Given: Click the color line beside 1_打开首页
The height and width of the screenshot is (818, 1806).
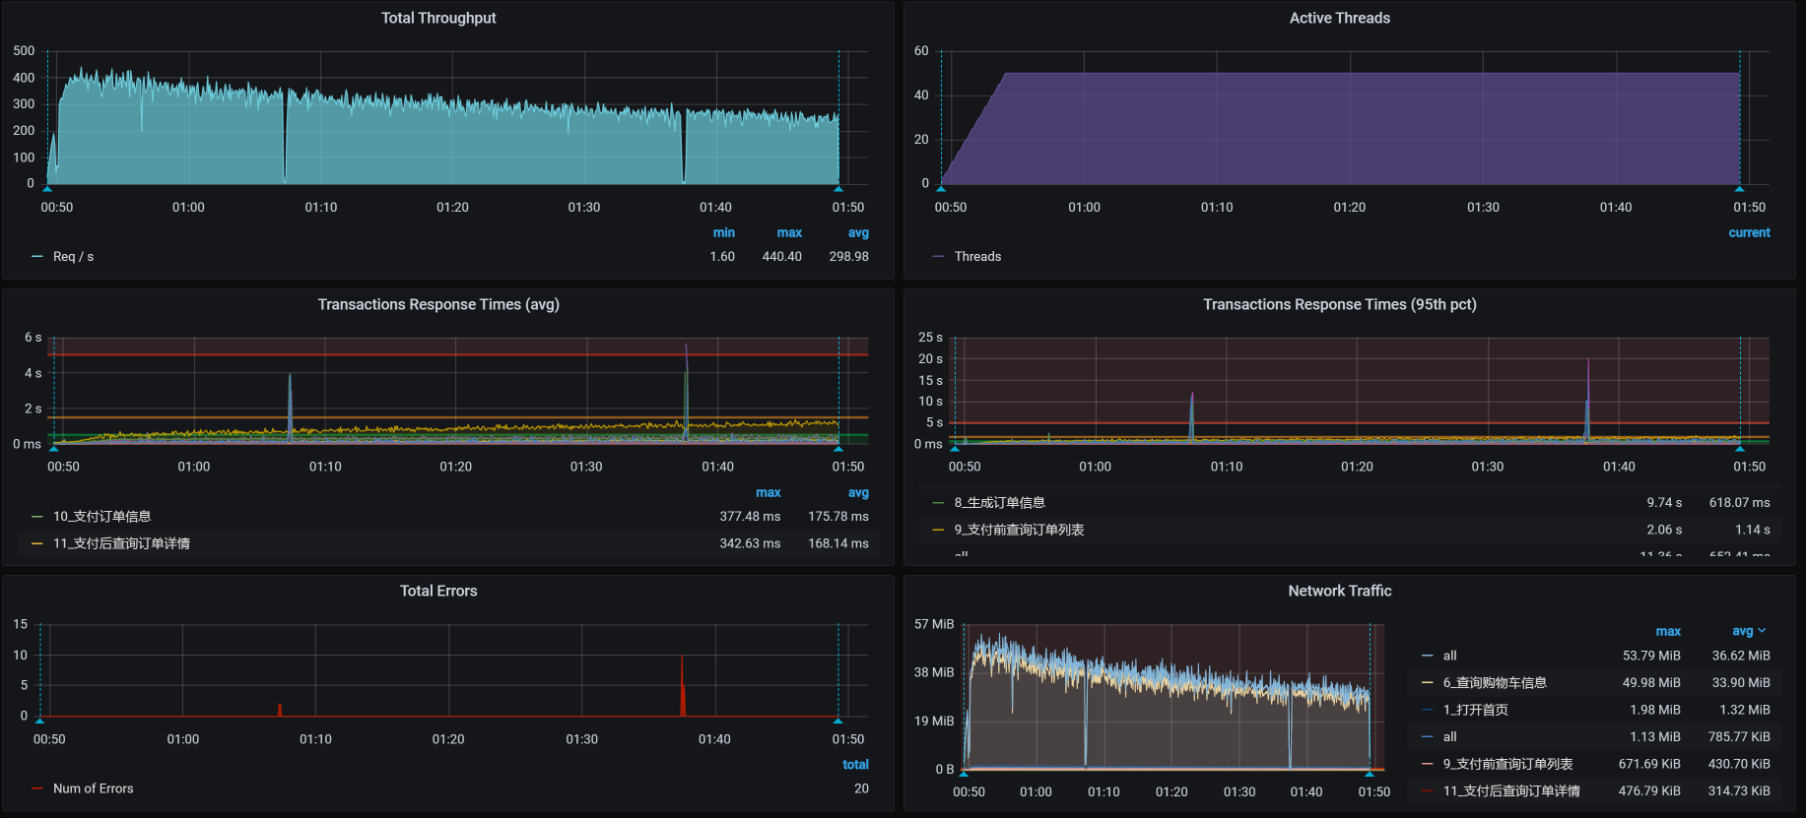Looking at the screenshot, I should [x=1428, y=710].
